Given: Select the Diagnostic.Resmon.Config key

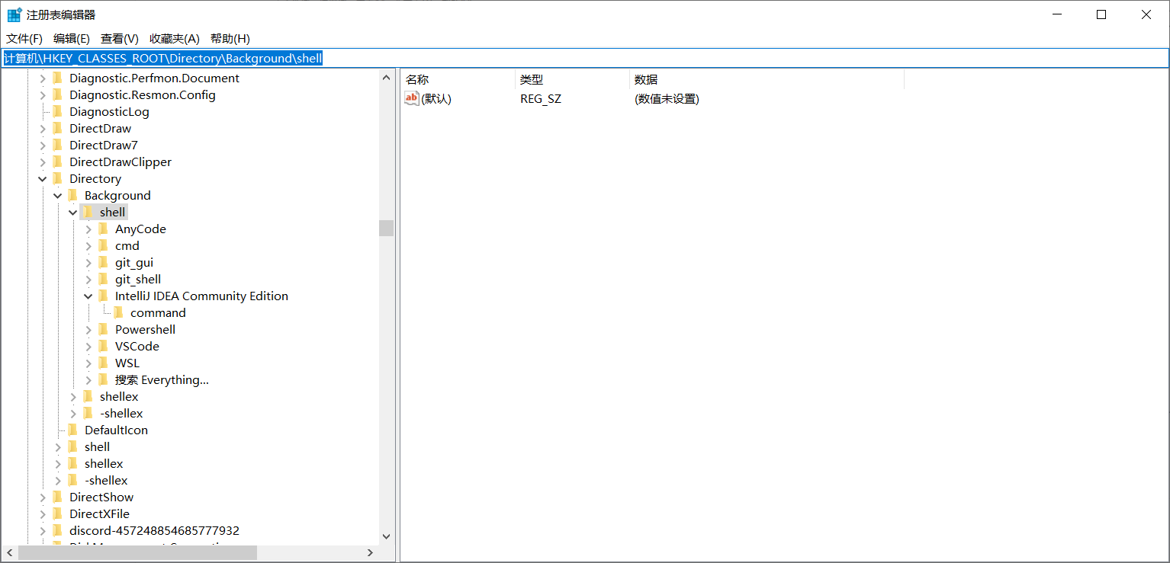Looking at the screenshot, I should tap(143, 95).
